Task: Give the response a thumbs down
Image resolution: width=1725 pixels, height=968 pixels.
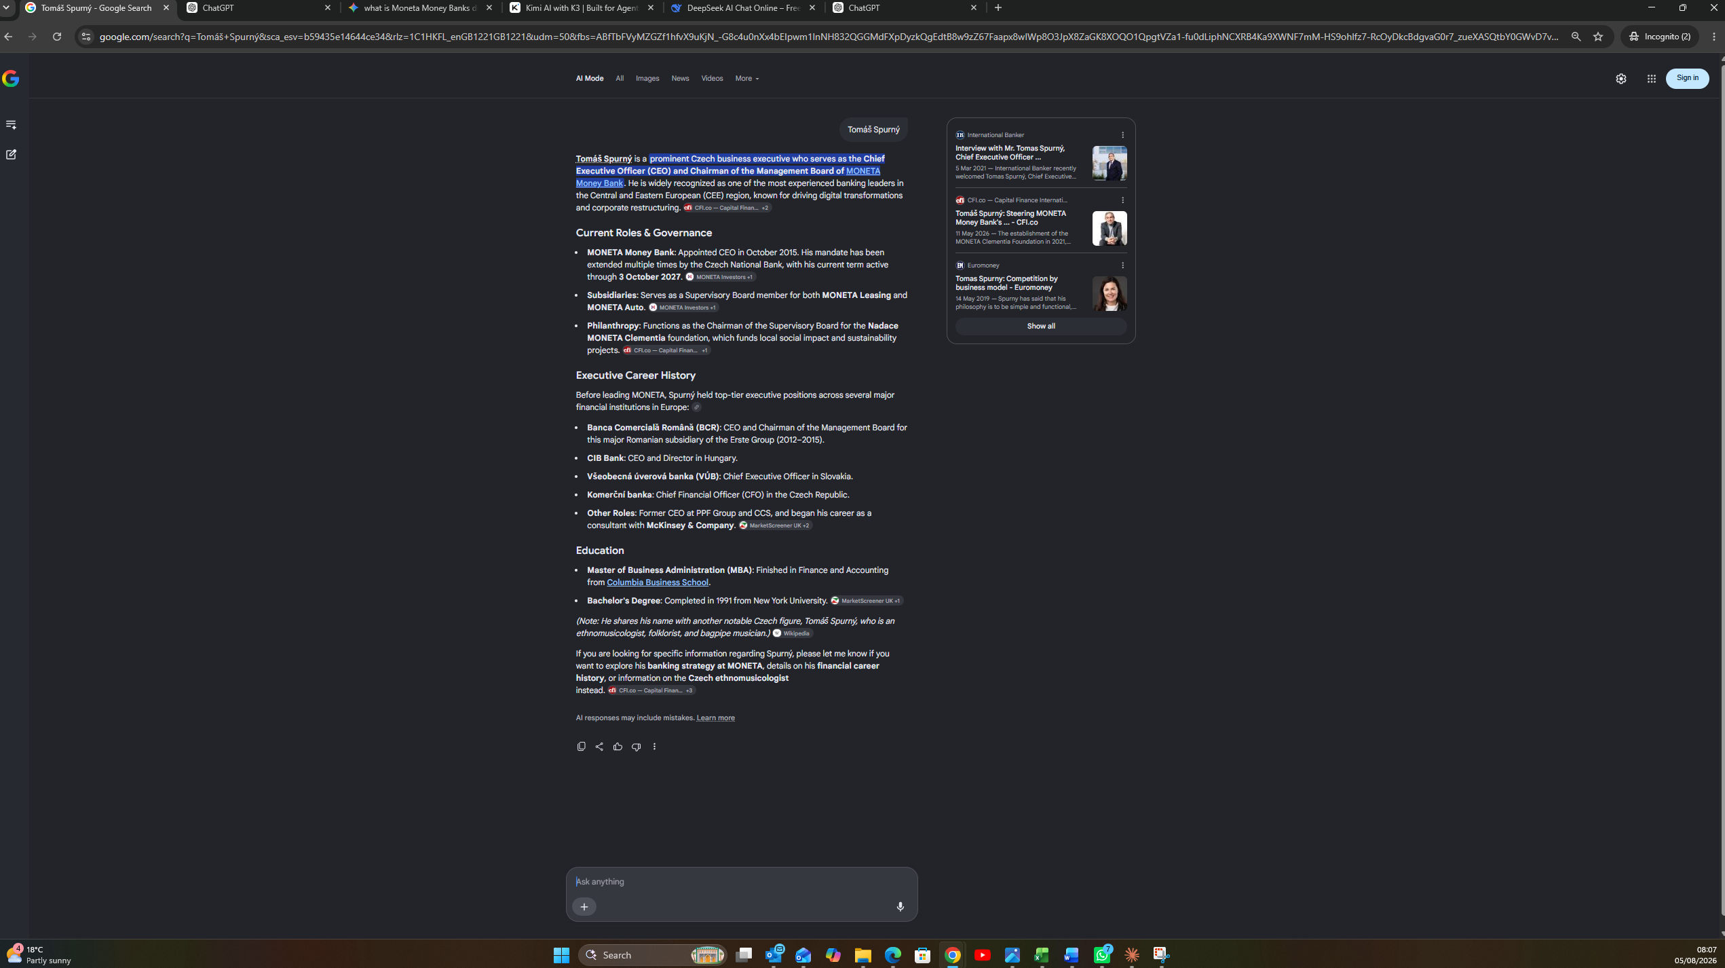Action: (x=636, y=747)
